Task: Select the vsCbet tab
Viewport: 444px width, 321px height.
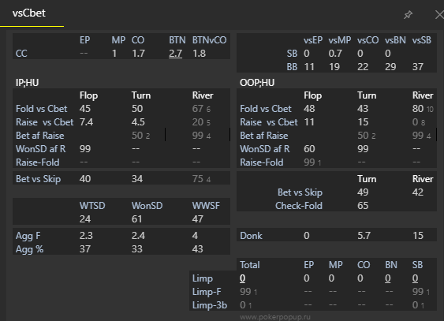Action: [x=29, y=13]
